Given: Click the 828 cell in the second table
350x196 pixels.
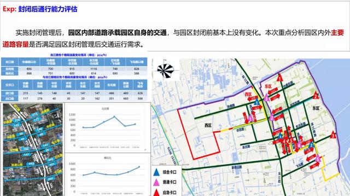Looking at the screenshot, I should [140, 93].
